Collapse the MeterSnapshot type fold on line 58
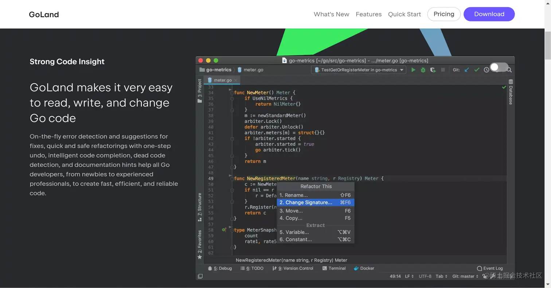The width and height of the screenshot is (551, 288). 232,230
